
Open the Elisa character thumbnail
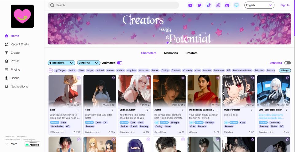(65, 91)
